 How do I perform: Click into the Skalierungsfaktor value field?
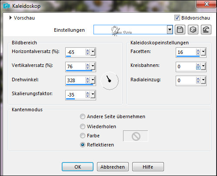click(x=75, y=95)
